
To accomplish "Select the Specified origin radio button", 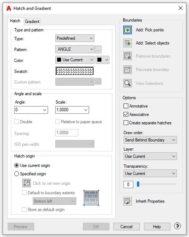I will click(x=17, y=174).
